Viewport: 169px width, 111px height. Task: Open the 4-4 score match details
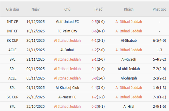pyautogui.click(x=94, y=88)
